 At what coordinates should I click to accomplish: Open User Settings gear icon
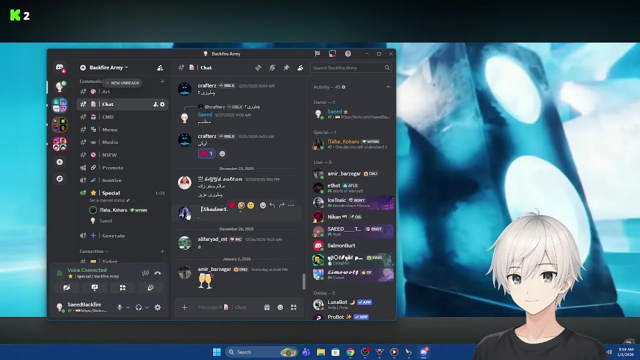pyautogui.click(x=157, y=307)
